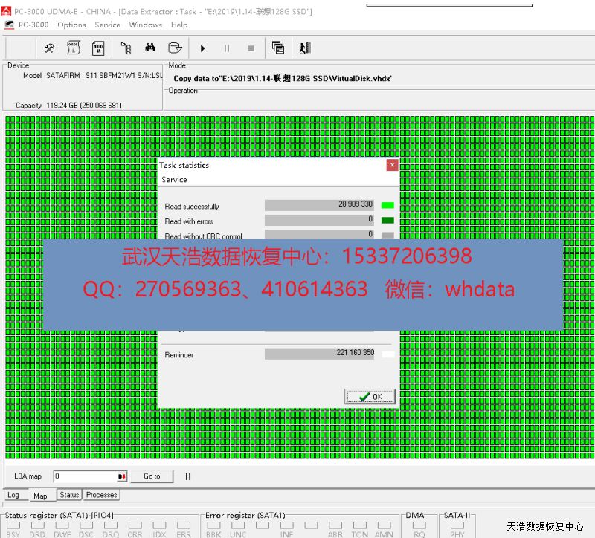Screen dimensions: 595x538
Task: Click the cascaded windows icon
Action: [x=278, y=48]
